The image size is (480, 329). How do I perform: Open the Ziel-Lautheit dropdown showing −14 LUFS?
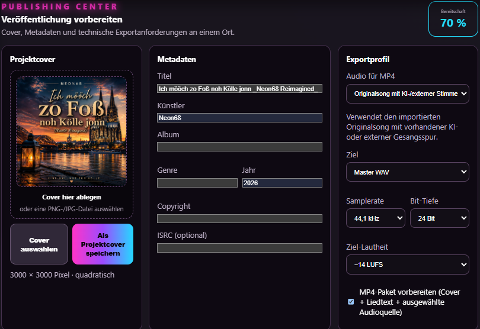(408, 265)
